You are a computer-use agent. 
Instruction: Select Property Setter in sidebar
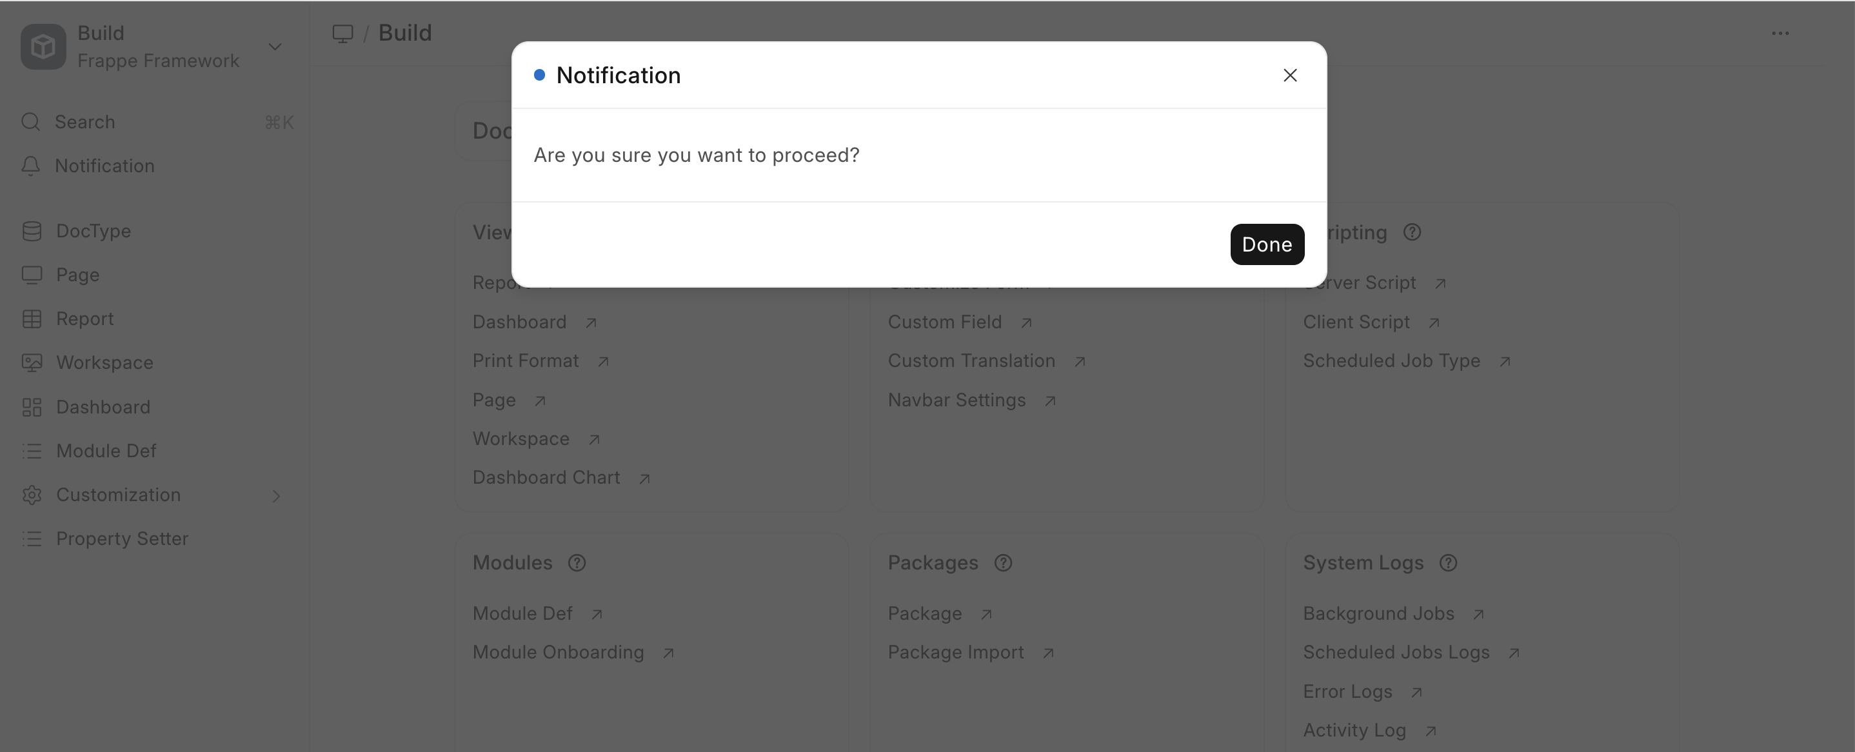122,539
